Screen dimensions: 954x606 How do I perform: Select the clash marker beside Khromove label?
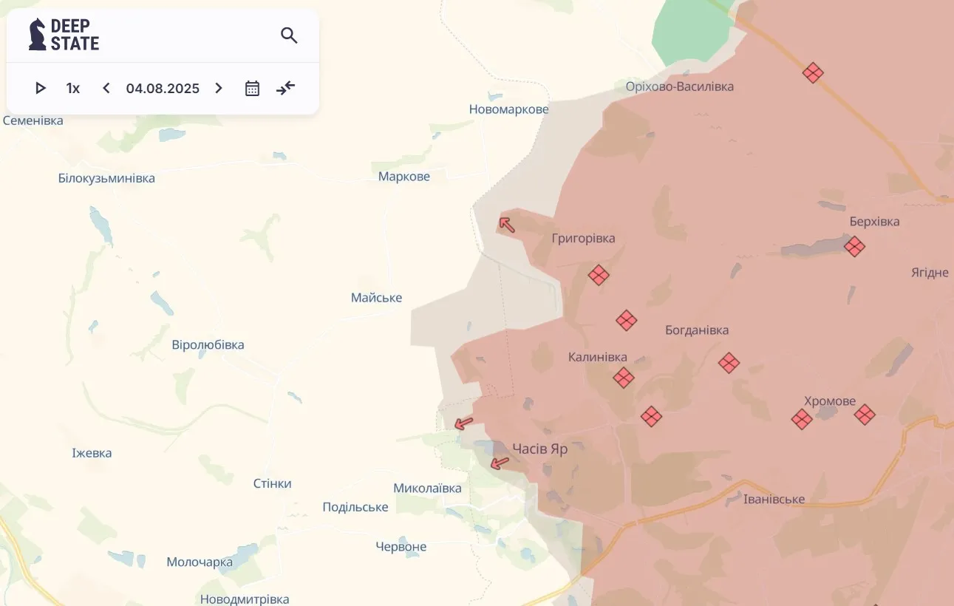[863, 415]
